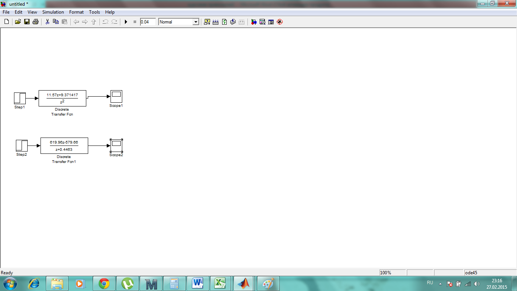This screenshot has height=291, width=517.
Task: Select the Discrete Transfer Fcn1 block
Action: coord(64,145)
